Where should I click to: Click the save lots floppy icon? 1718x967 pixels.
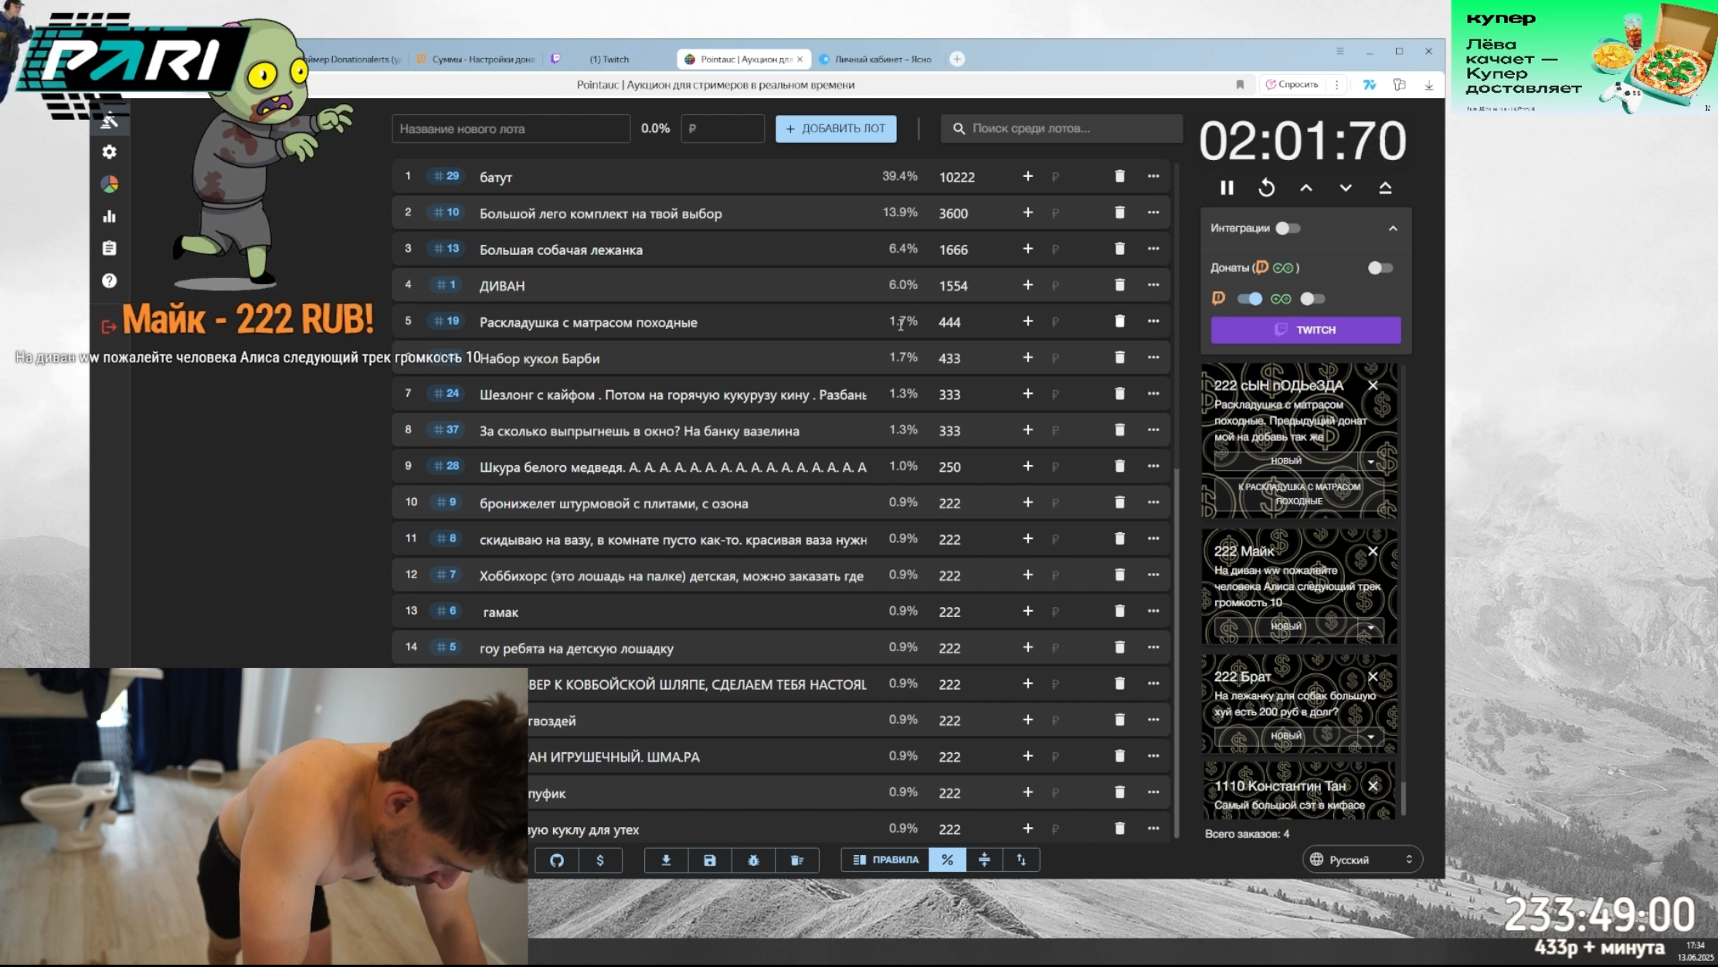(x=709, y=860)
